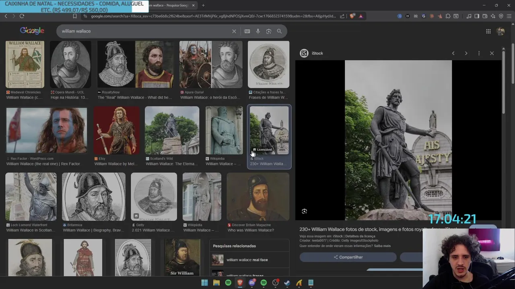Open Discord from the taskbar
Image resolution: width=515 pixels, height=289 pixels.
252,283
